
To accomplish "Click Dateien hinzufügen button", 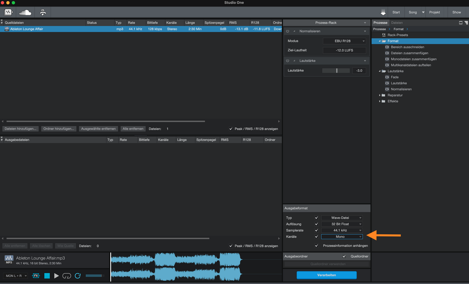I will tap(21, 129).
